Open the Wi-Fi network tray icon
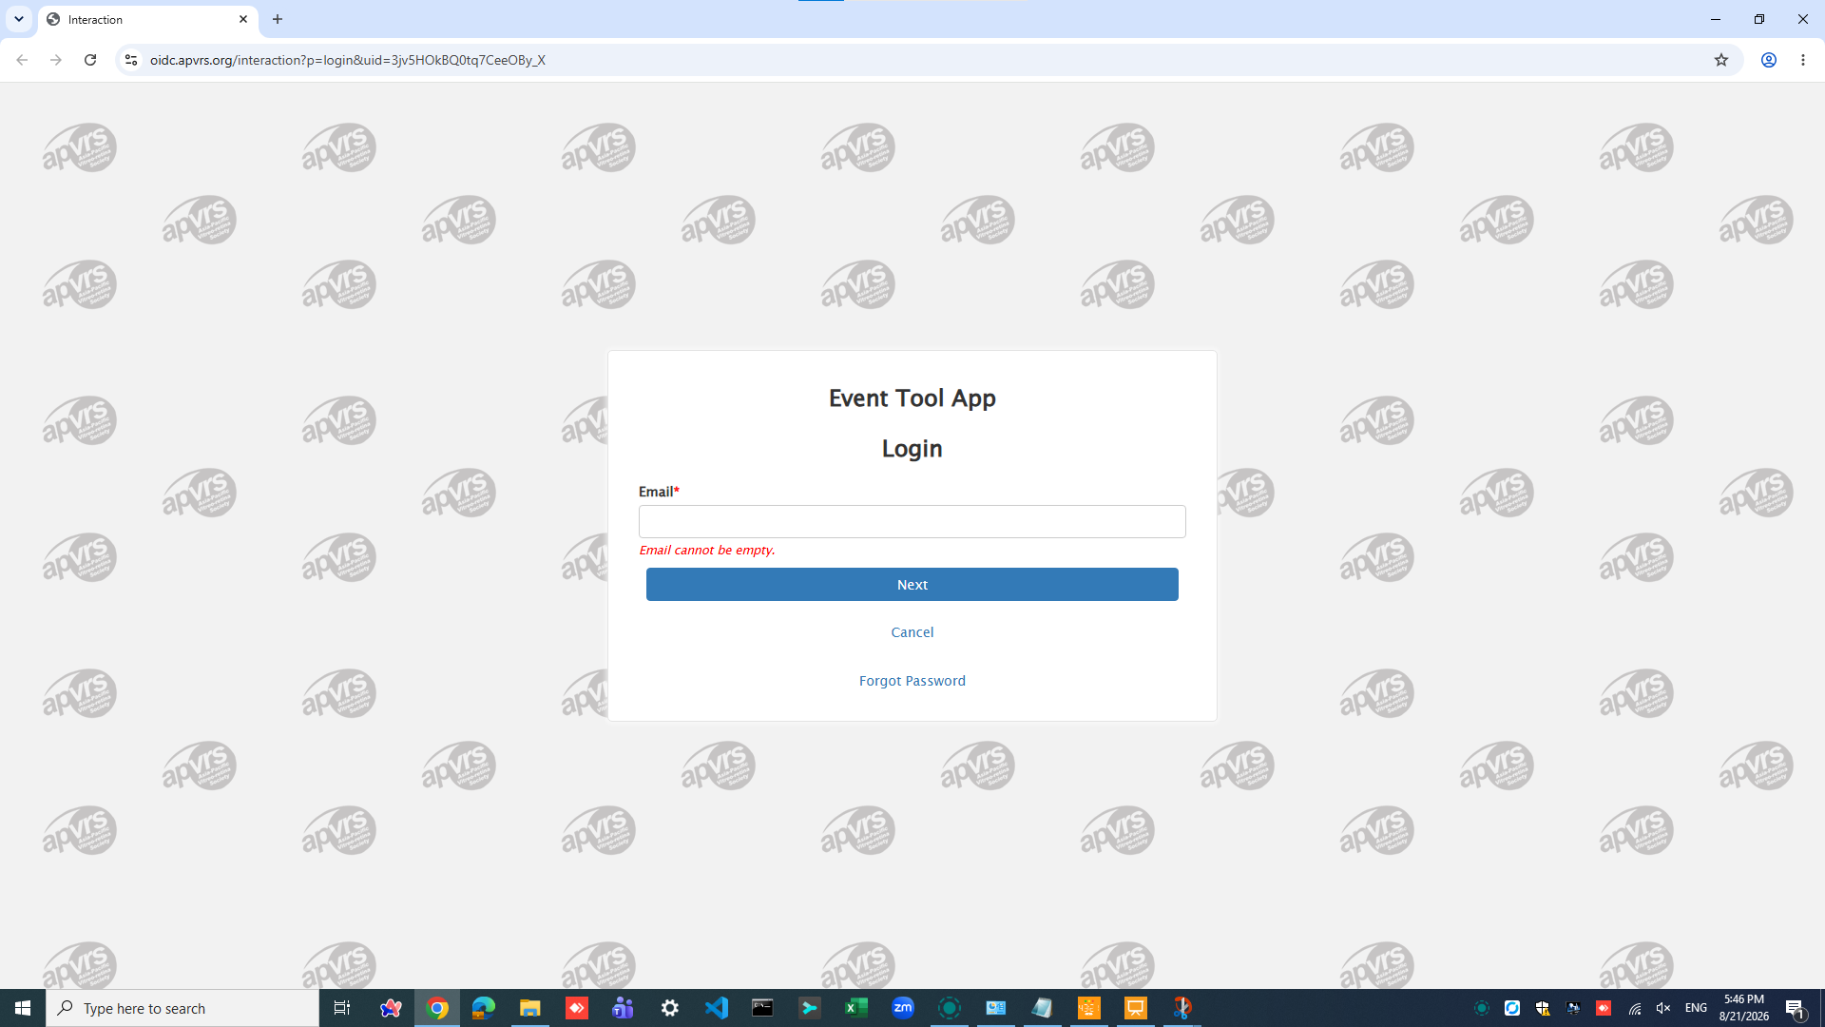Viewport: 1825px width, 1027px height. pos(1635,1008)
